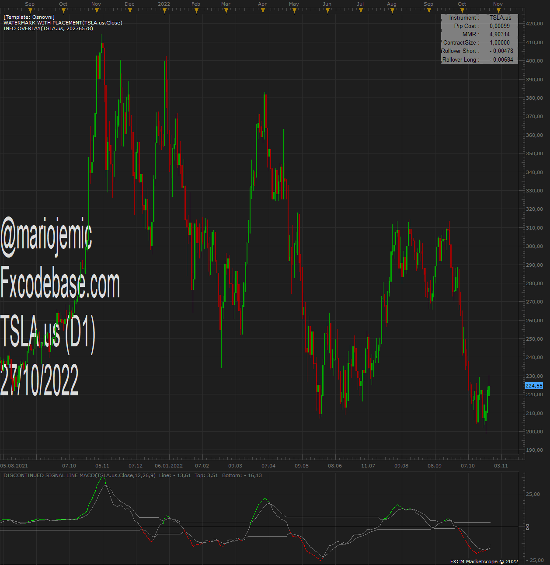Select the 250,00 price axis label

pyautogui.click(x=535, y=339)
